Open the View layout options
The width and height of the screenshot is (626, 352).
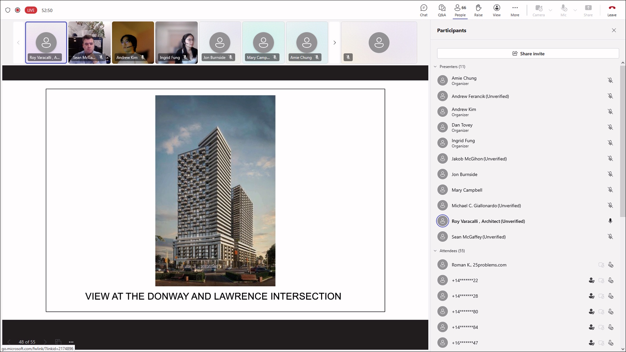pos(497,10)
